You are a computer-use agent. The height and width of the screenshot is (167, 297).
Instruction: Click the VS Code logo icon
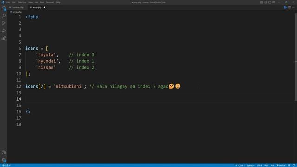(3, 2)
